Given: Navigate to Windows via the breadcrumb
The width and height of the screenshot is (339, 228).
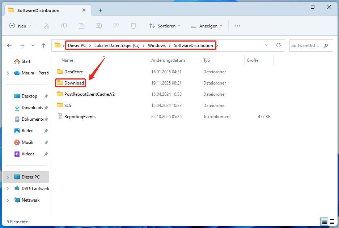Looking at the screenshot, I should [x=157, y=45].
